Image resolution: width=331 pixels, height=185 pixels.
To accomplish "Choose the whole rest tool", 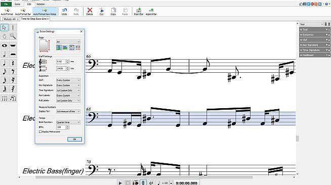I will (13, 45).
